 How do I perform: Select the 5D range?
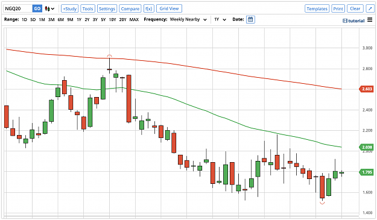click(x=33, y=20)
